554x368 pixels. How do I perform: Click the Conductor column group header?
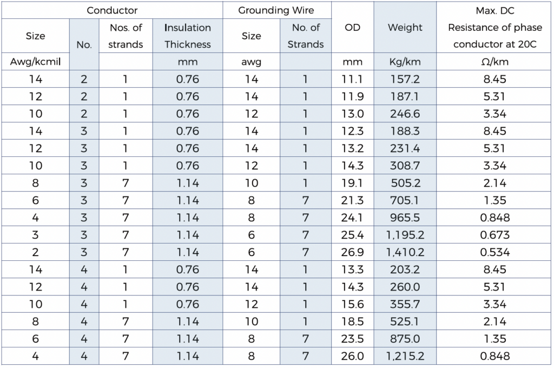[112, 10]
